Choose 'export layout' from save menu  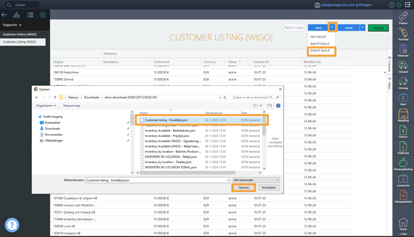pos(320,43)
